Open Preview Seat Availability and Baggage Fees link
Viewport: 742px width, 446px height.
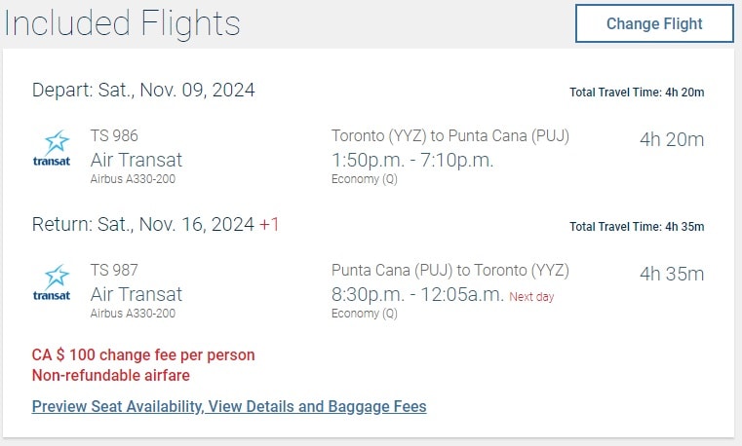[229, 406]
